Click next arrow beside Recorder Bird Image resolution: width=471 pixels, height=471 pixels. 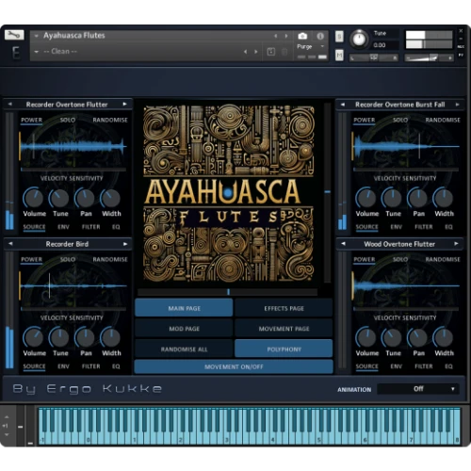click(125, 244)
